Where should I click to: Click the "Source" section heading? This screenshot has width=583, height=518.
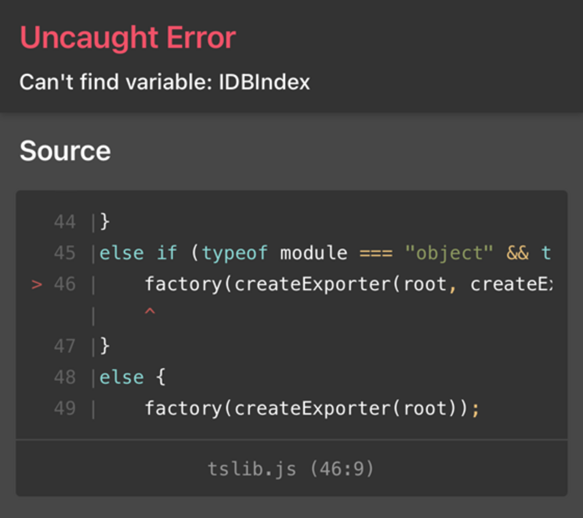point(65,151)
